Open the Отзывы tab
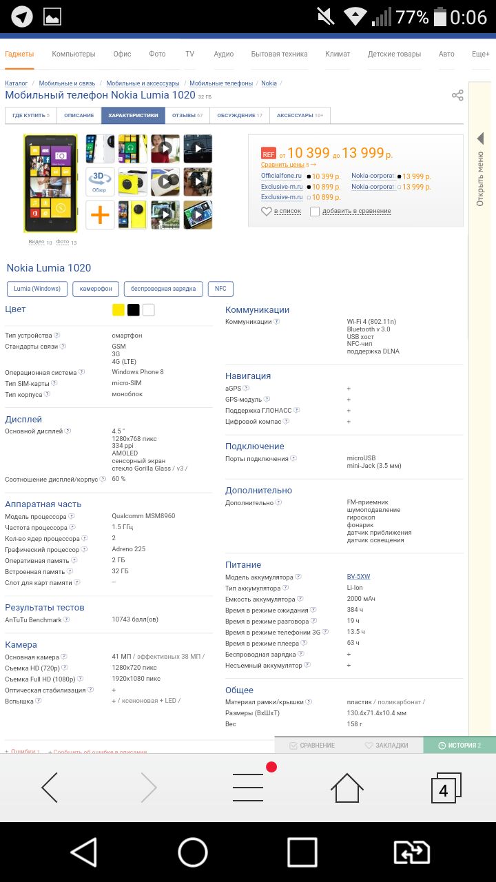Screen dimensions: 496x882 (x=187, y=115)
